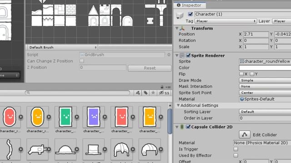Open the Layer dropdown set to Player

click(x=281, y=21)
